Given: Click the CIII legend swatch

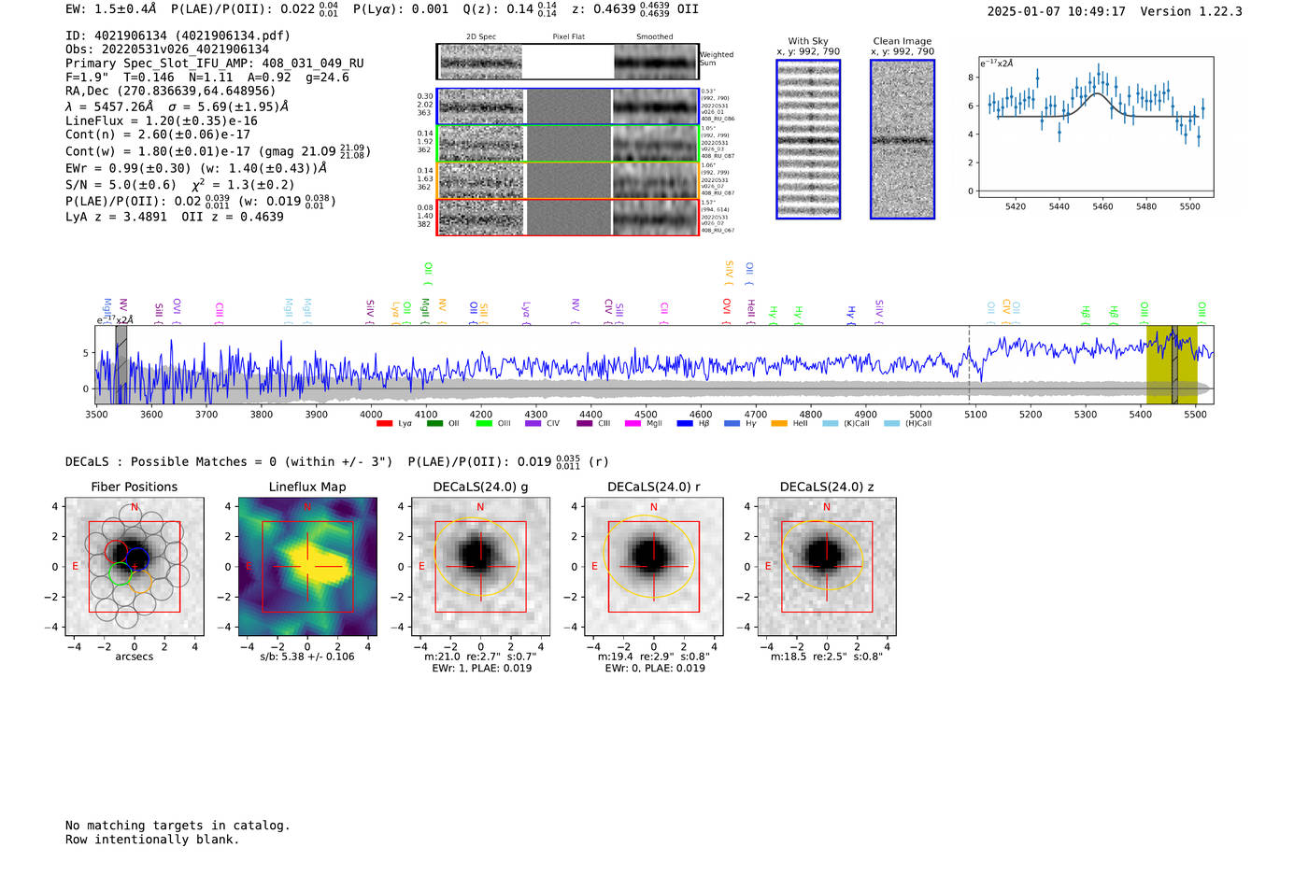Looking at the screenshot, I should [585, 424].
